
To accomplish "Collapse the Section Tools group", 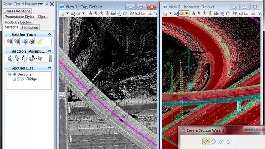I will coord(50,34).
